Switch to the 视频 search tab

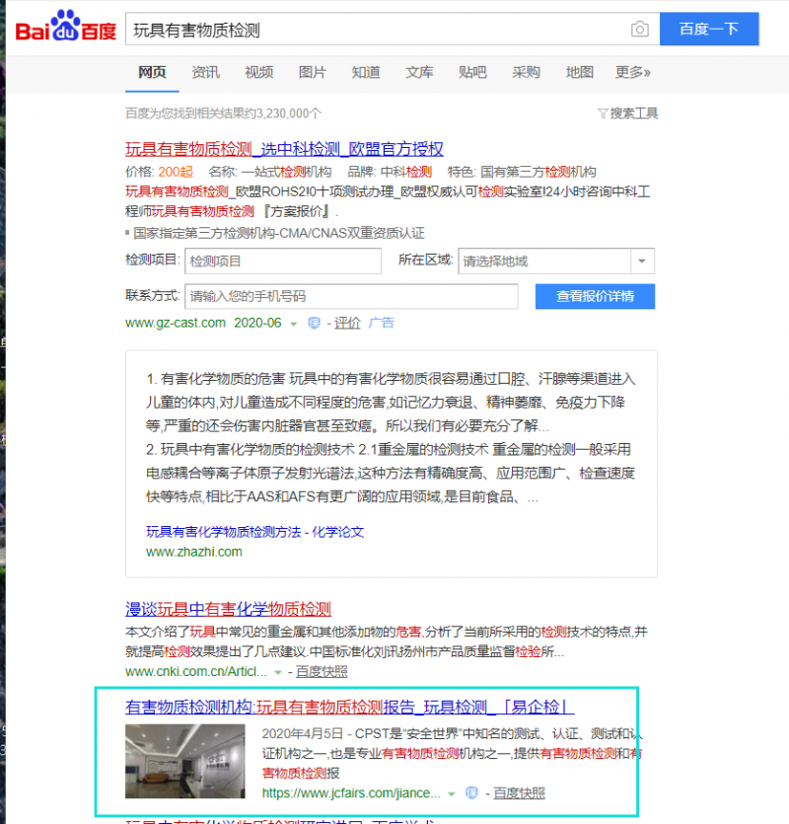258,72
